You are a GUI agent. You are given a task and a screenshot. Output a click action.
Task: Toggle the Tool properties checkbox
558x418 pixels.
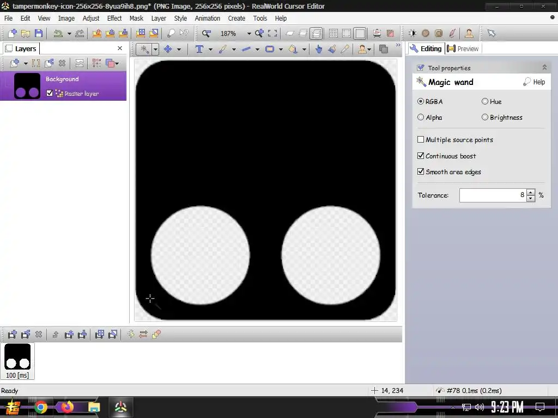(421, 67)
